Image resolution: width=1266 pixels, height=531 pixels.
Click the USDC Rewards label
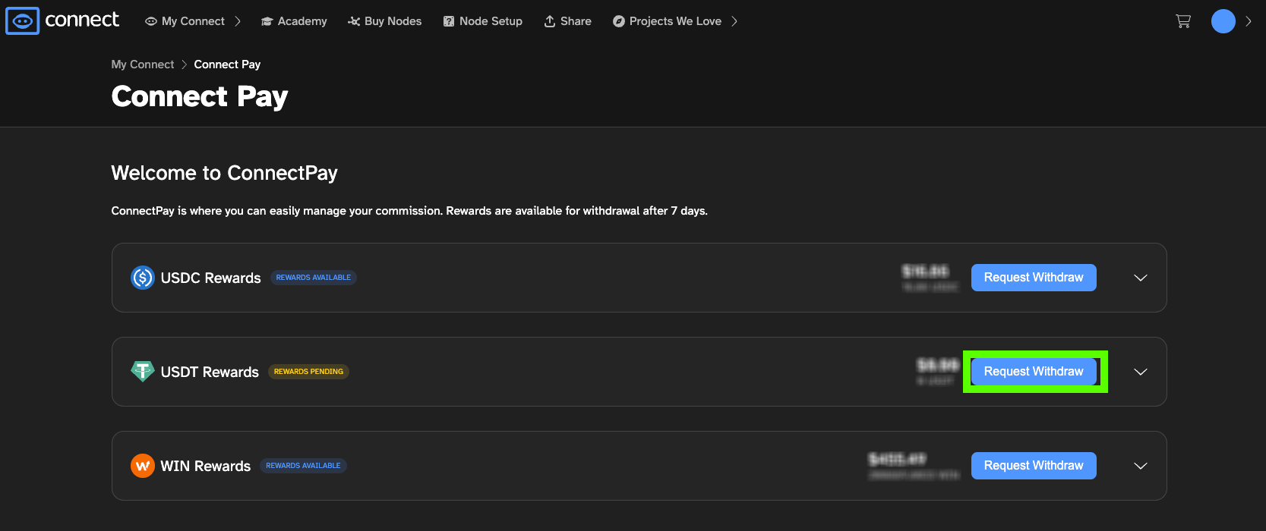[210, 278]
